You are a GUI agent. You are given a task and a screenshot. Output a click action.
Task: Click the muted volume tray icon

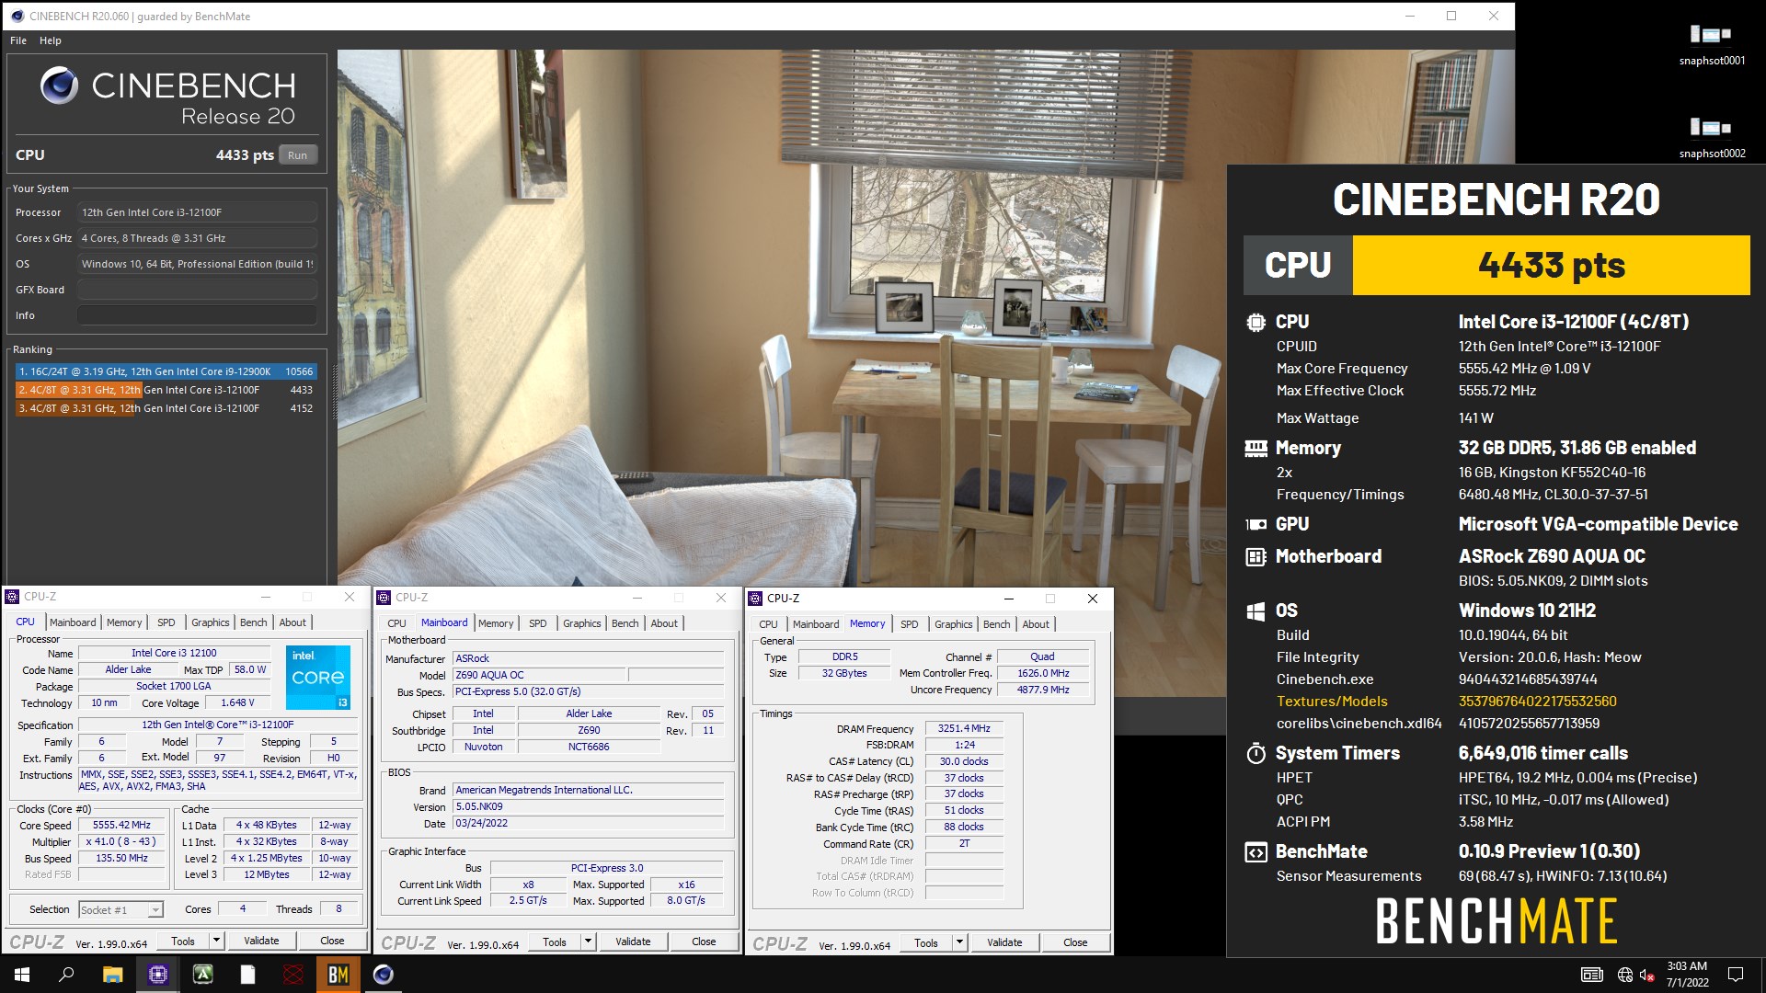(x=1647, y=975)
